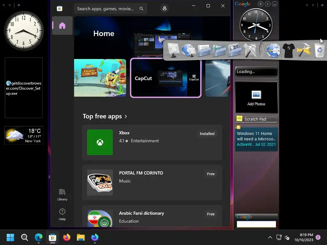
Task: Open the Documents folder icon in the dock
Action: pyautogui.click(x=204, y=50)
